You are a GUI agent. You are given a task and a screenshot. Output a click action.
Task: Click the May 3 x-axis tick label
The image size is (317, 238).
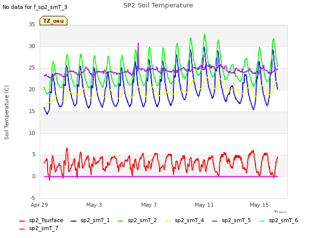(94, 205)
